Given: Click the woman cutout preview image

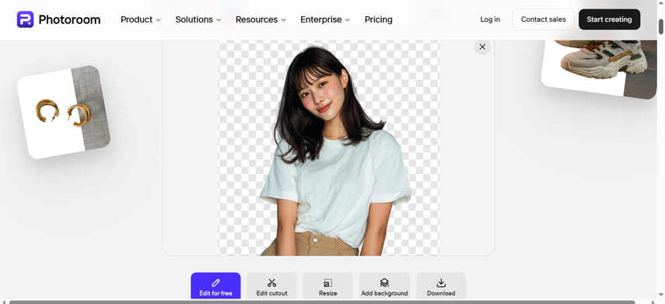Looking at the screenshot, I should point(329,148).
